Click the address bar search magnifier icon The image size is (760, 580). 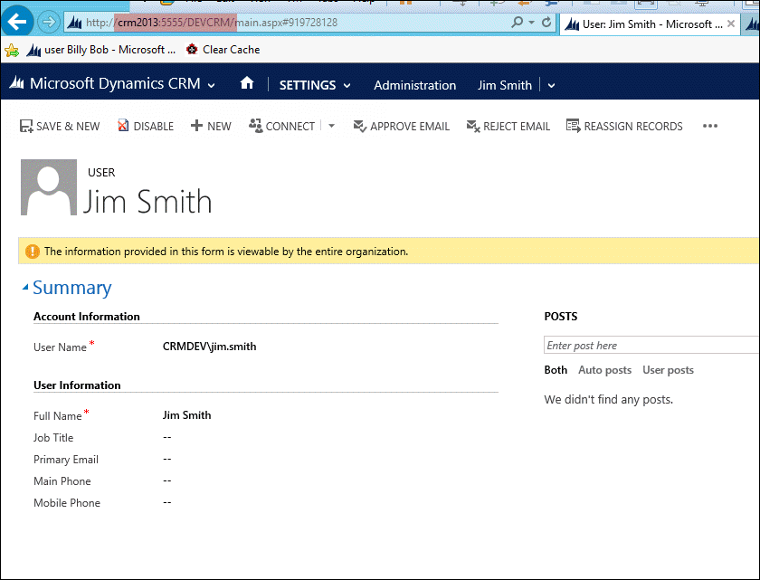click(518, 23)
